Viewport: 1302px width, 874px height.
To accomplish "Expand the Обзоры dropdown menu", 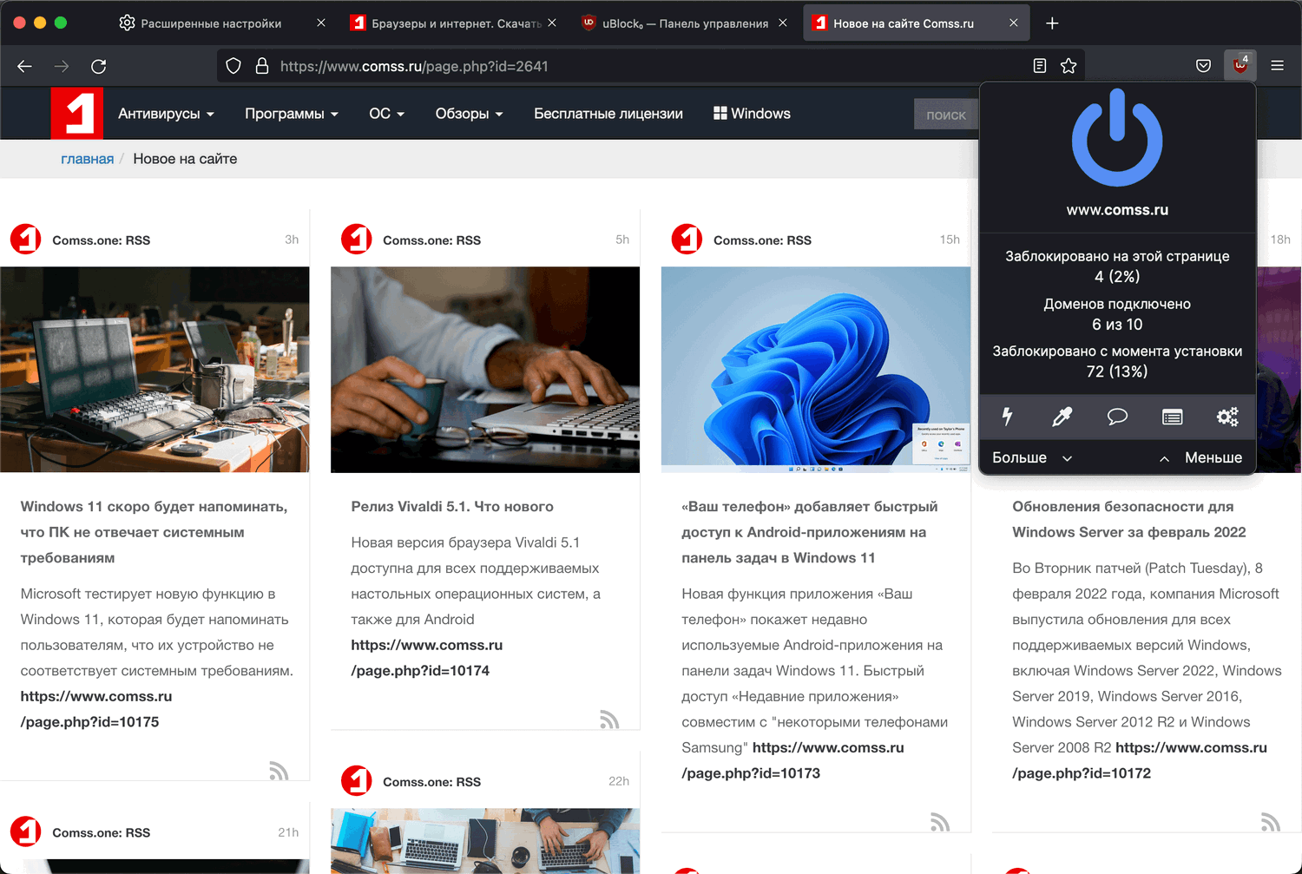I will pyautogui.click(x=469, y=114).
